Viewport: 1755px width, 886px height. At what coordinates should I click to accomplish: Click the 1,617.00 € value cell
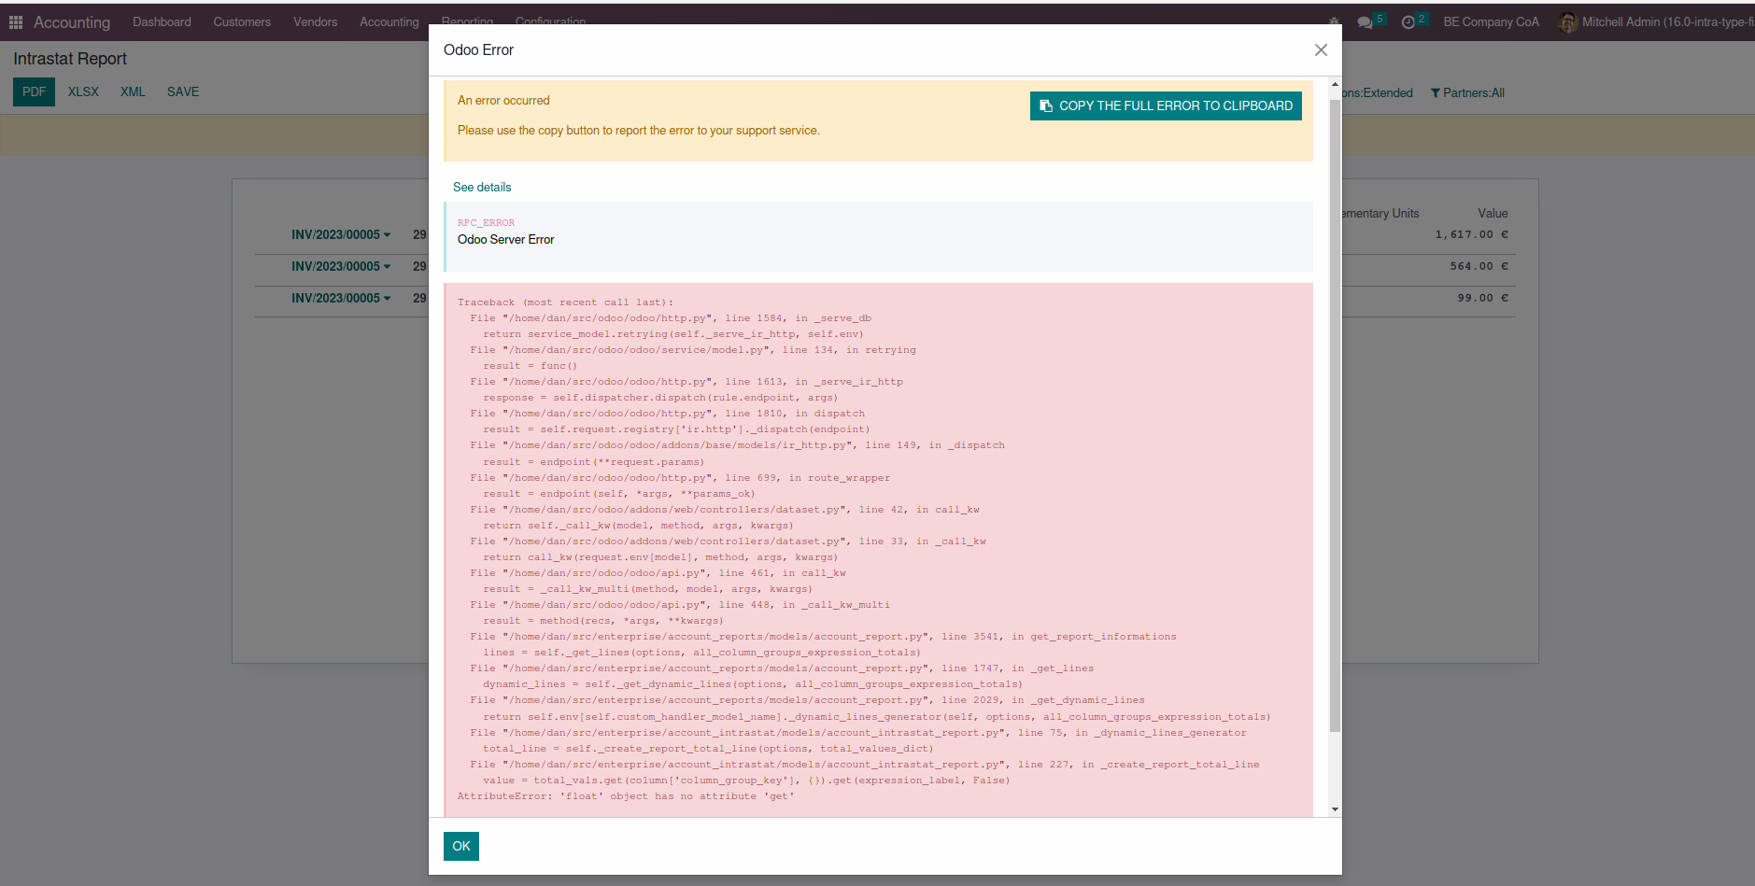[x=1472, y=235]
